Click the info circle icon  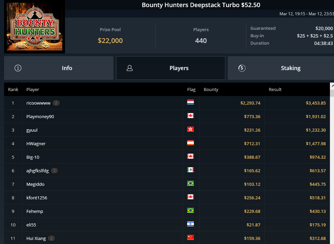(x=18, y=68)
